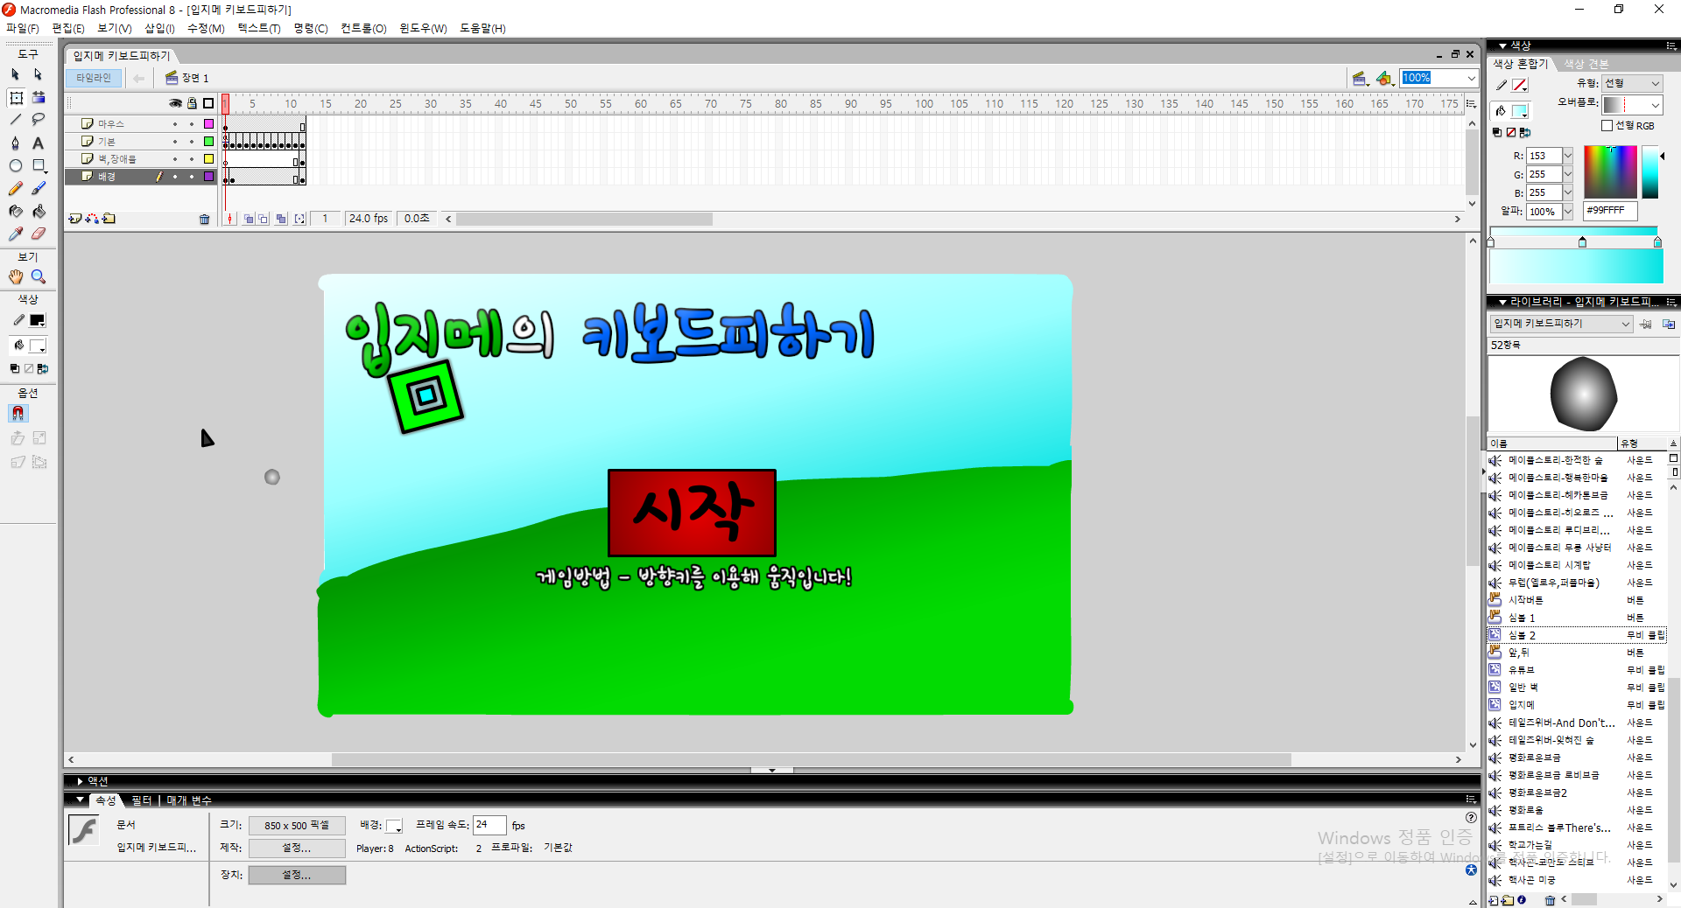This screenshot has height=908, width=1681.
Task: Pick the Paint Bucket tool
Action: point(39,211)
